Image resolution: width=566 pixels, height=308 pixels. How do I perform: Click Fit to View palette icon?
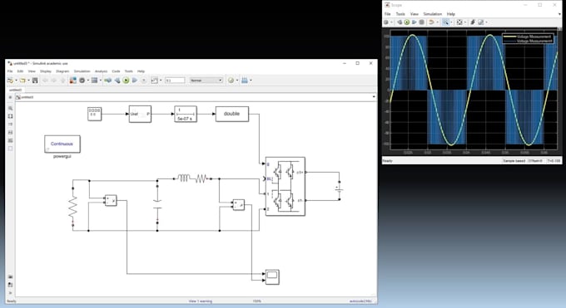pyautogui.click(x=11, y=116)
